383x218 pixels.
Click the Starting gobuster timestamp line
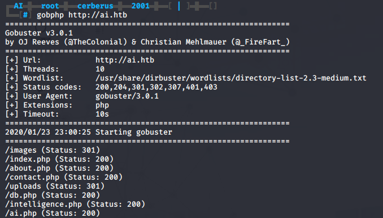(89, 132)
